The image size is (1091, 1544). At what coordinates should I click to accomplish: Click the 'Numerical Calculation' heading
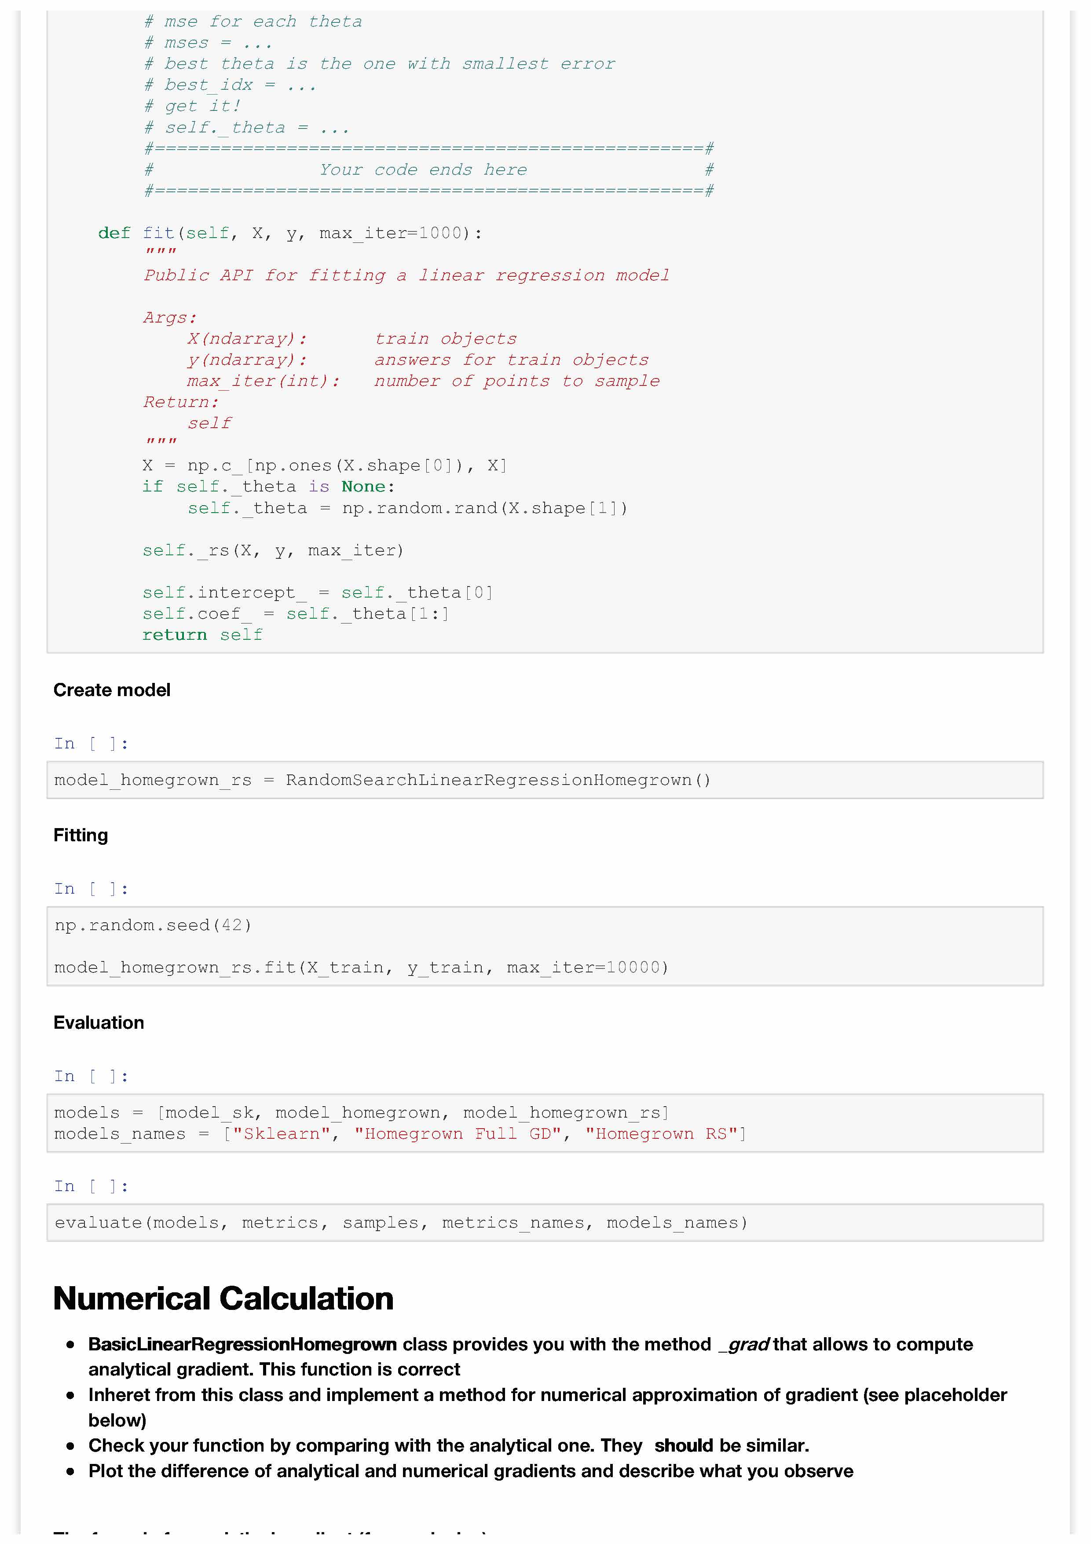pos(223,1298)
